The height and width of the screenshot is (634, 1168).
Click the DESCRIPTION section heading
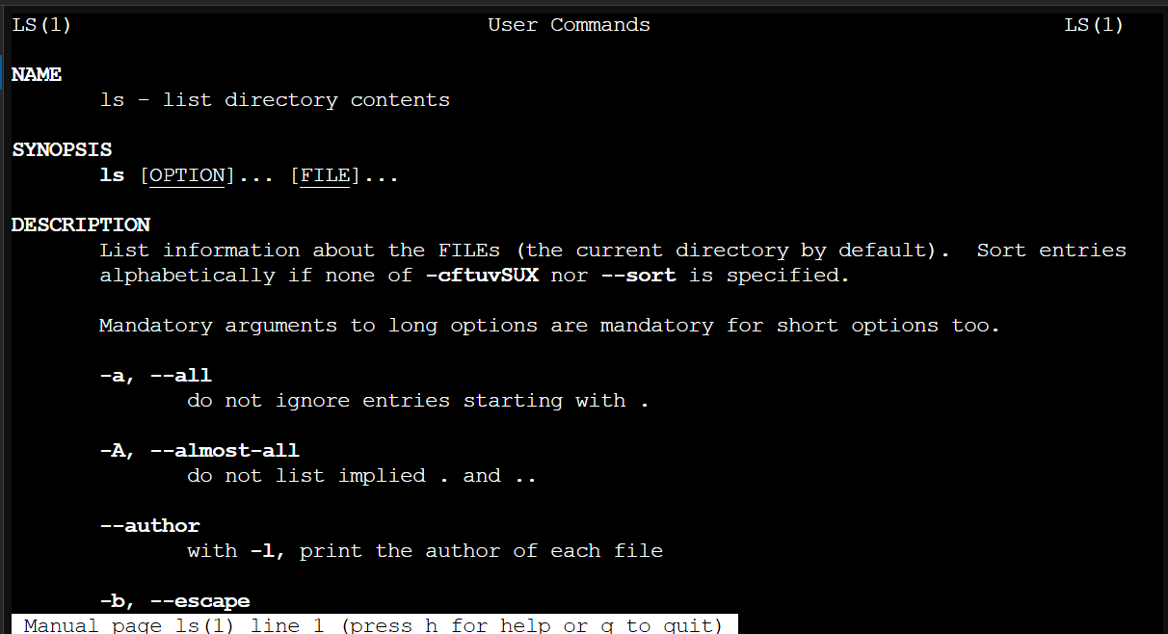81,225
